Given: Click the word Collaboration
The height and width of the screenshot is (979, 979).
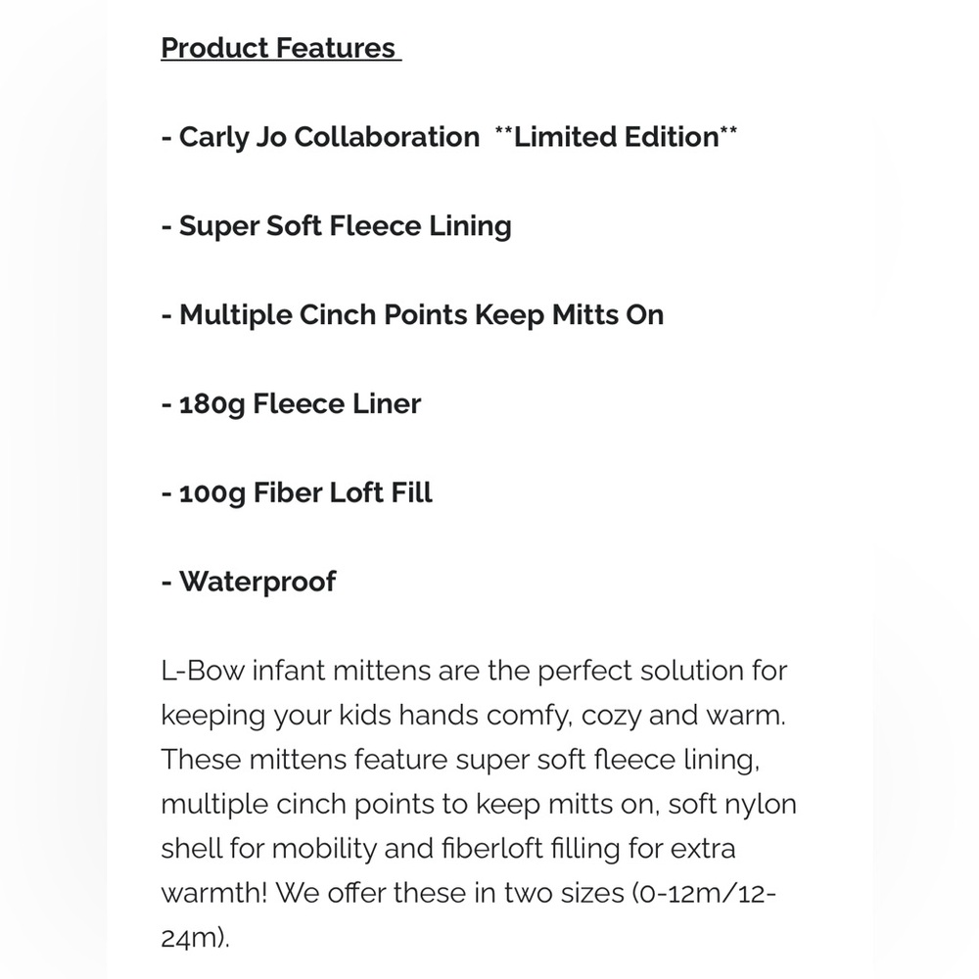Looking at the screenshot, I should pos(387,137).
